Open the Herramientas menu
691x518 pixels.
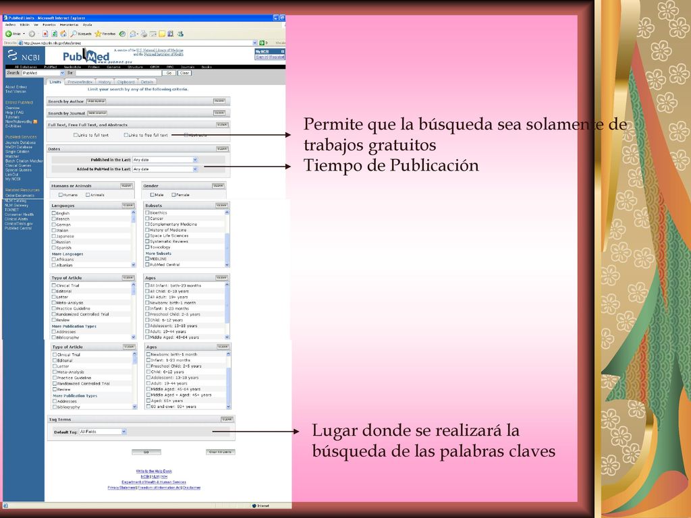click(70, 25)
